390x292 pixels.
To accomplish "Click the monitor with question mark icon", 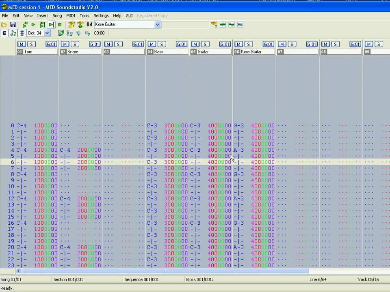I will (x=87, y=33).
